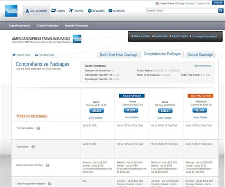Click the Business chart icon

110,10
